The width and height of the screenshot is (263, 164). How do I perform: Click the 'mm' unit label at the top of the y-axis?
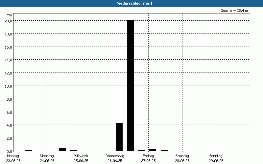point(10,15)
